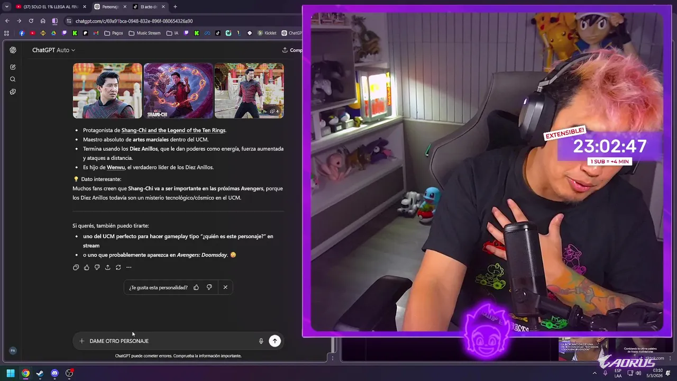This screenshot has height=381, width=677.
Task: Open the Pagos bookmark folder
Action: click(114, 33)
